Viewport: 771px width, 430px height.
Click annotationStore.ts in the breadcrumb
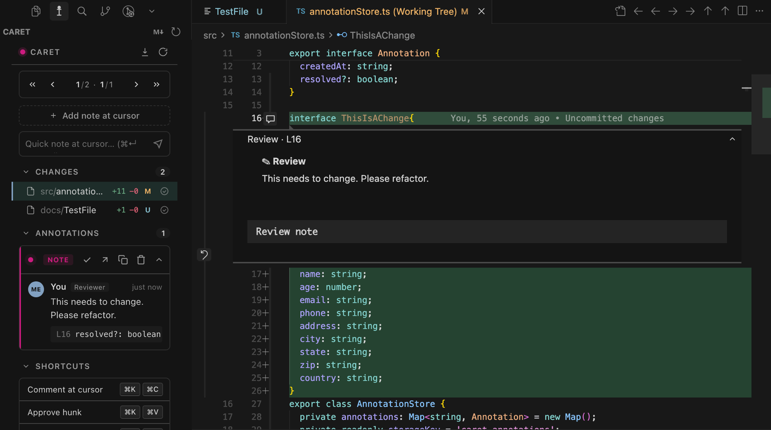click(x=284, y=35)
